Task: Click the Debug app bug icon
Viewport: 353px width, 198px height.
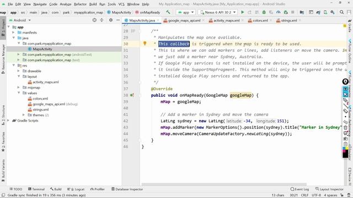Action: coord(264,12)
